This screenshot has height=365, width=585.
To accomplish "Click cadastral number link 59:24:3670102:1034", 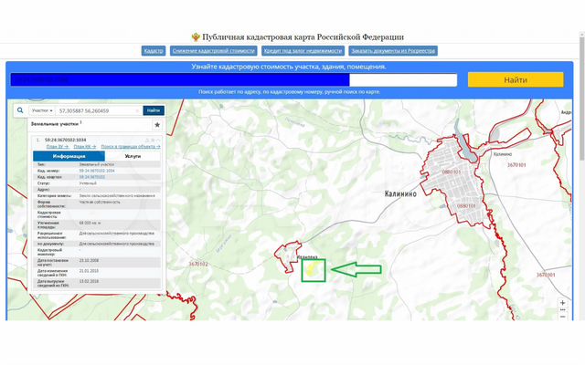I will [97, 171].
